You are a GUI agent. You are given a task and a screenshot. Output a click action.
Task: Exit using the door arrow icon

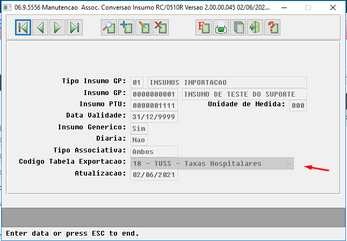(x=255, y=27)
